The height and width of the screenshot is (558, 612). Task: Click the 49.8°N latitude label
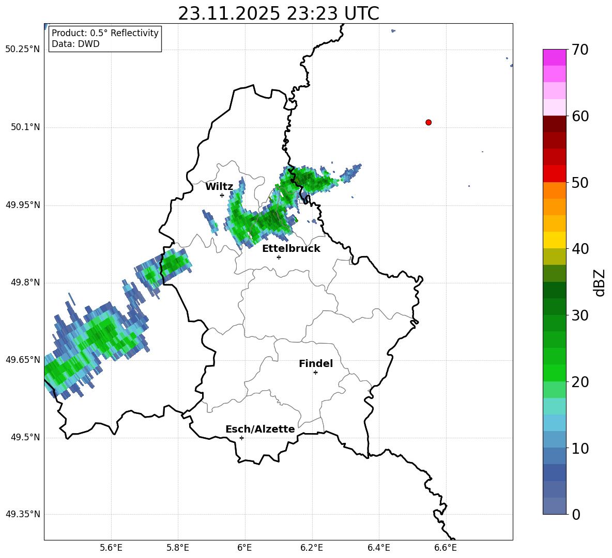(25, 282)
